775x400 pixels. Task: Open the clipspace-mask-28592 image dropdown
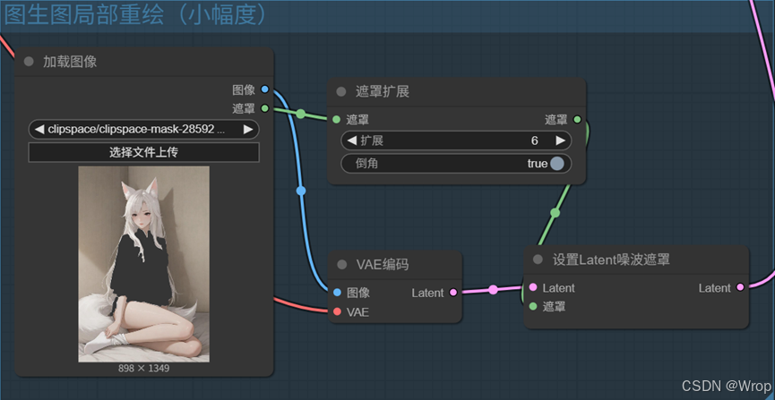click(x=144, y=130)
